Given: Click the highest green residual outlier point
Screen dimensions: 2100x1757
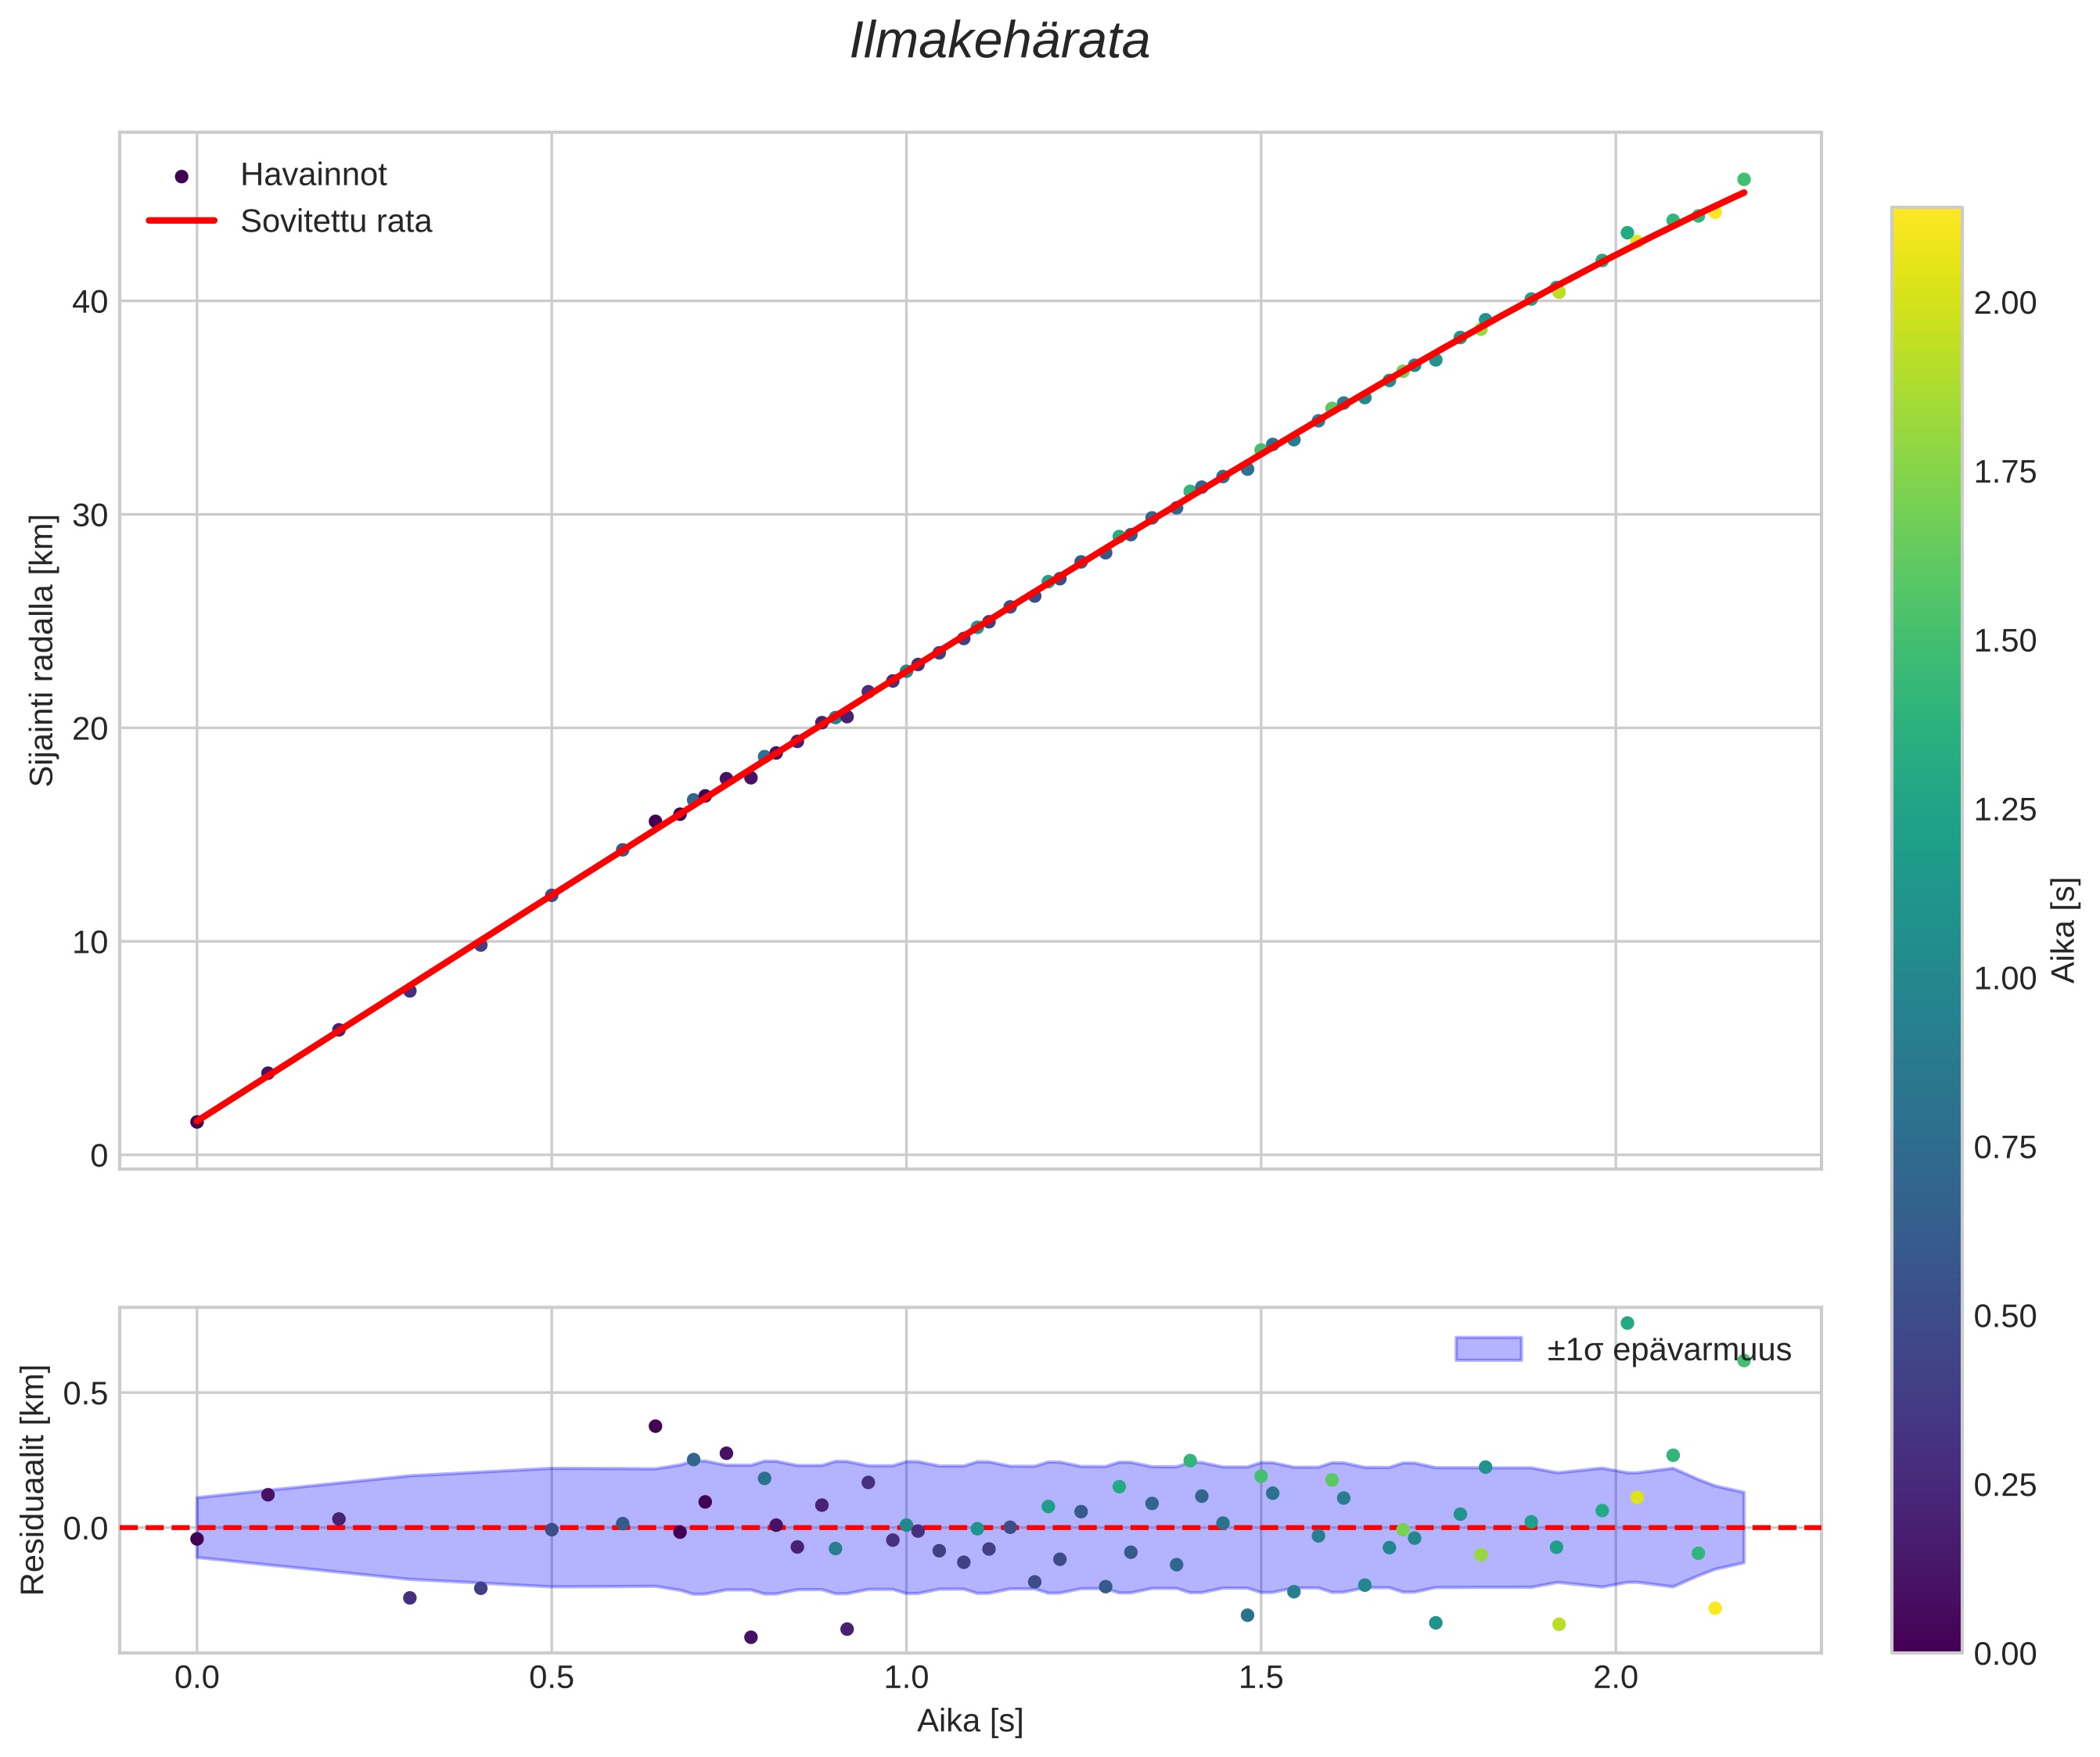Looking at the screenshot, I should 1627,1323.
